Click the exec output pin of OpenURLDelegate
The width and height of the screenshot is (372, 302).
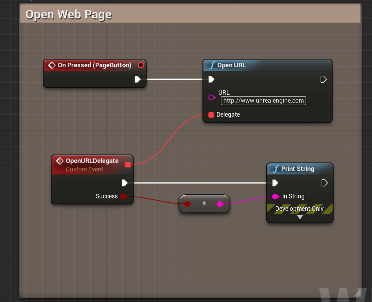coord(125,183)
